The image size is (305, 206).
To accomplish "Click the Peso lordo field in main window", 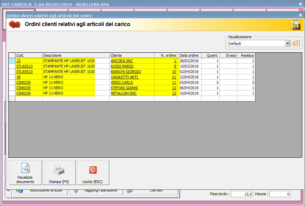I will [x=242, y=194].
